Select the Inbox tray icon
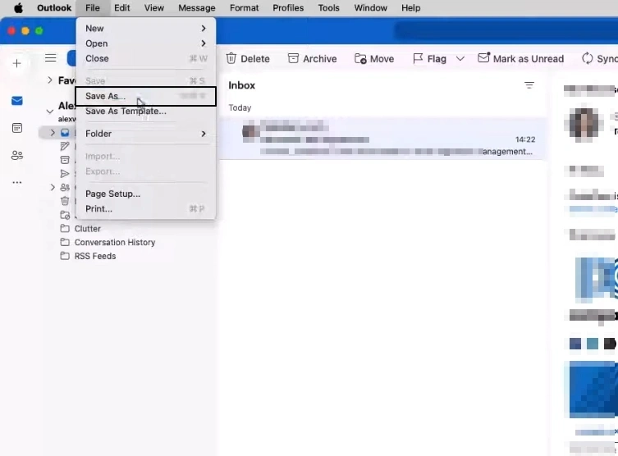 [x=65, y=133]
